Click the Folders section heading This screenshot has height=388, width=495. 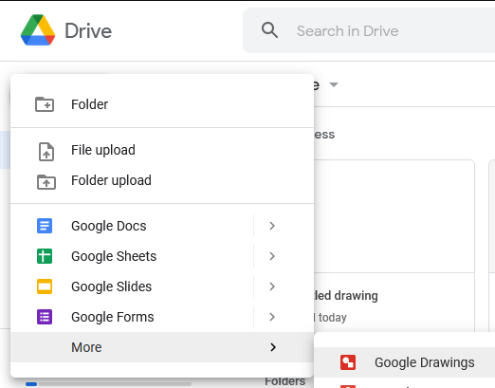pos(284,381)
